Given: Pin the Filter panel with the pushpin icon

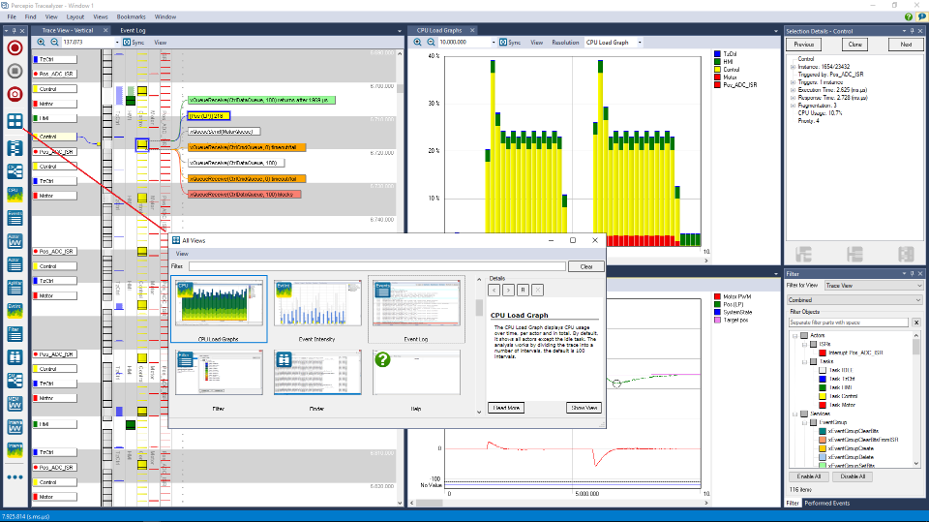Looking at the screenshot, I should (912, 274).
